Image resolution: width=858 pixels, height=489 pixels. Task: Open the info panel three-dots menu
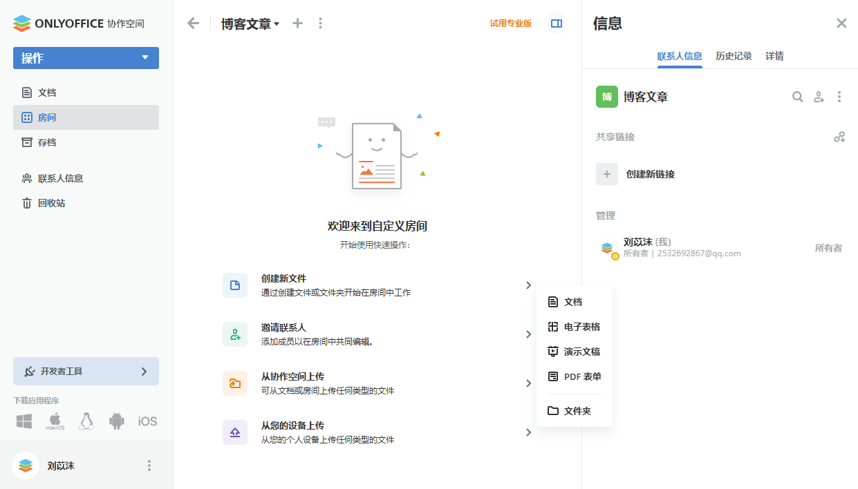839,97
